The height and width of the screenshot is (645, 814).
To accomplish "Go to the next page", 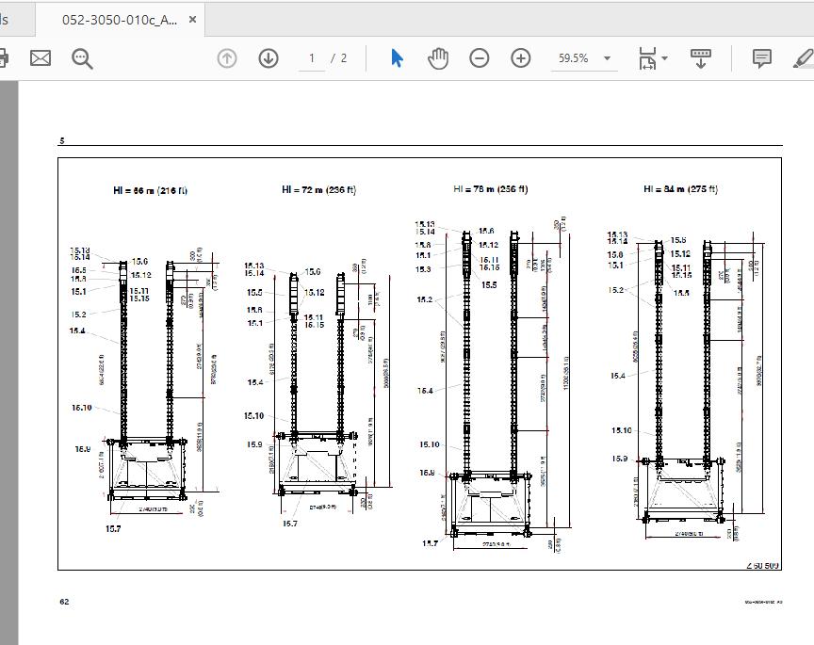I will (x=269, y=57).
